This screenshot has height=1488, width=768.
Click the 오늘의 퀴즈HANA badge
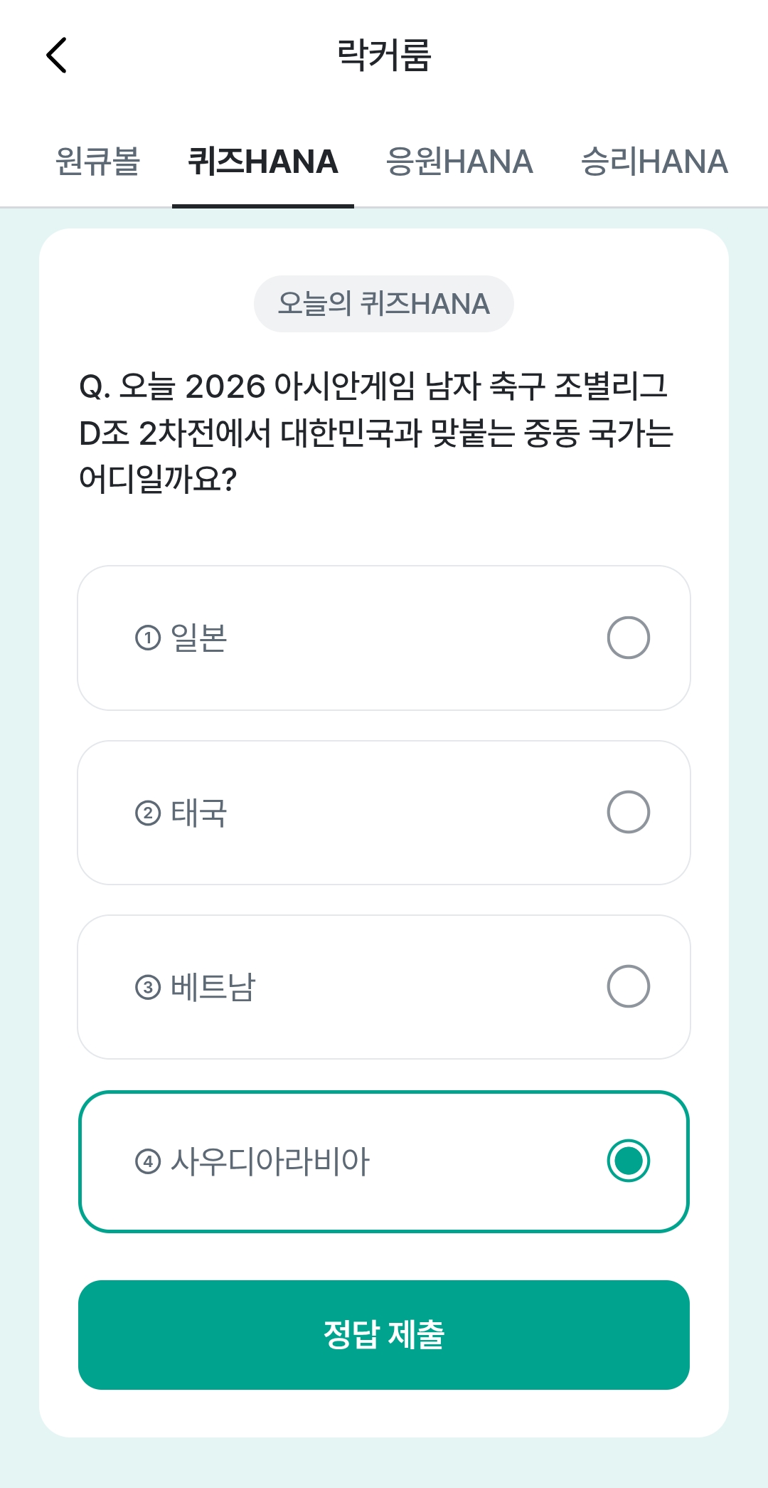point(384,304)
